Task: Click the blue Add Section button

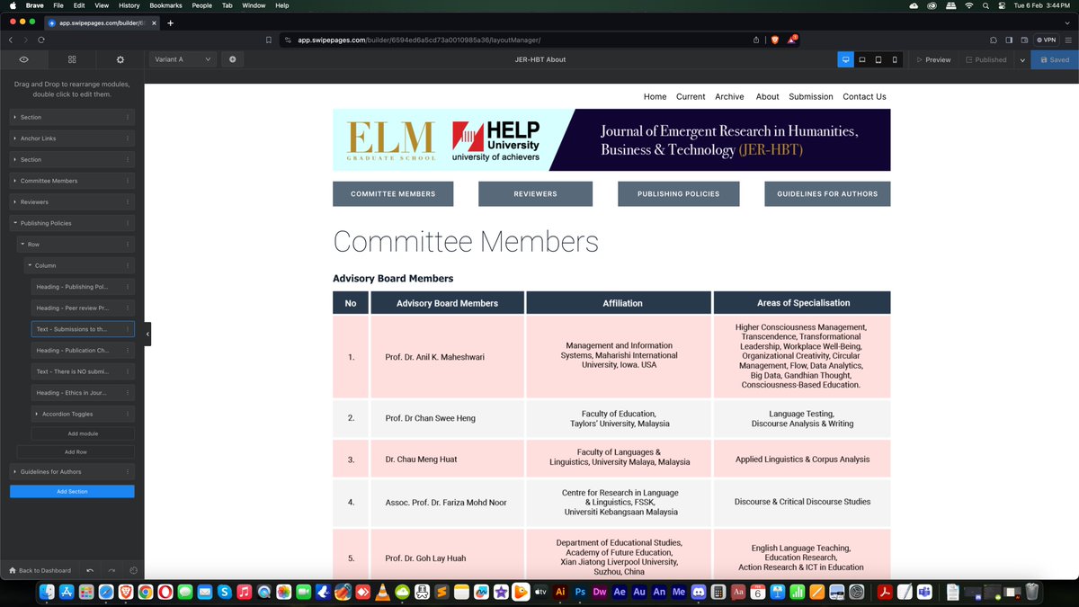Action: coord(72,492)
